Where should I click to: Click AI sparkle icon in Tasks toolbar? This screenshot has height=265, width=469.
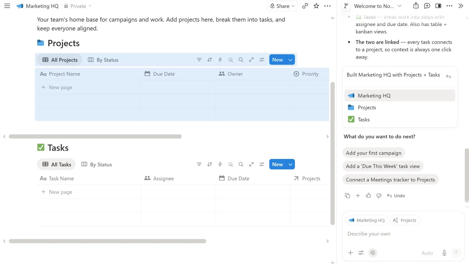230,164
